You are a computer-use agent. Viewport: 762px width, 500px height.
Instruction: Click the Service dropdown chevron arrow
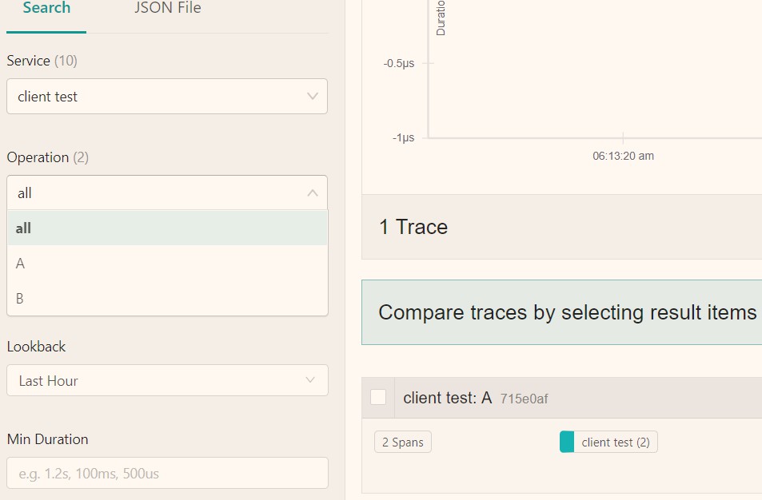click(x=312, y=97)
